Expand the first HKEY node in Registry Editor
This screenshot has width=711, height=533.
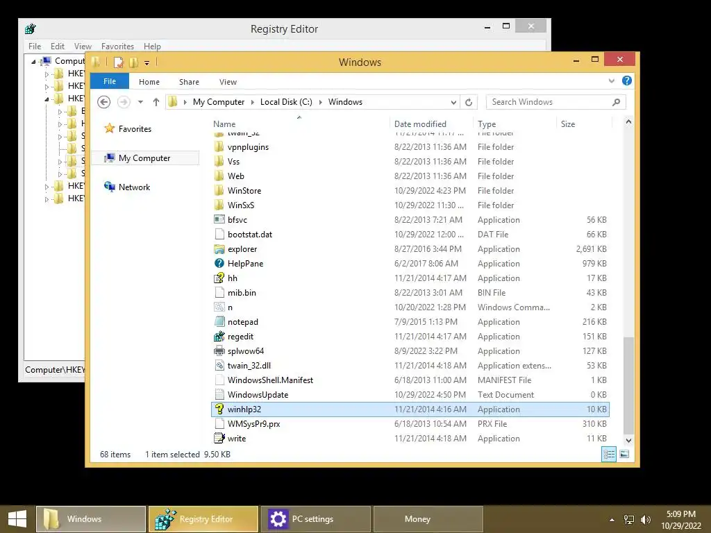[x=47, y=74]
